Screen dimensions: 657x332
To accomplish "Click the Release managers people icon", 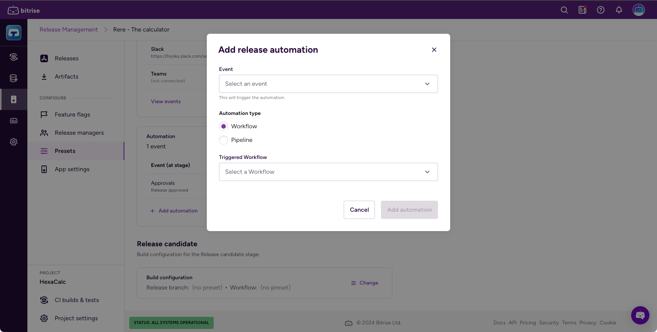I will [44, 133].
